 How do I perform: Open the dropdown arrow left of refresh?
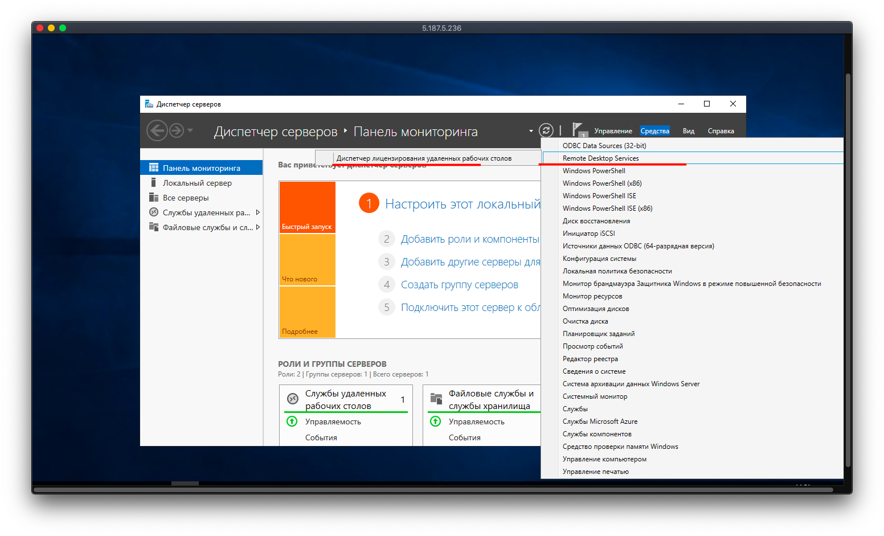(531, 131)
